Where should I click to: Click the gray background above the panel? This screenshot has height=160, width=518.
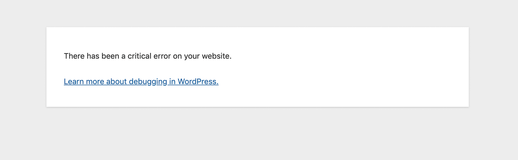[259, 13]
